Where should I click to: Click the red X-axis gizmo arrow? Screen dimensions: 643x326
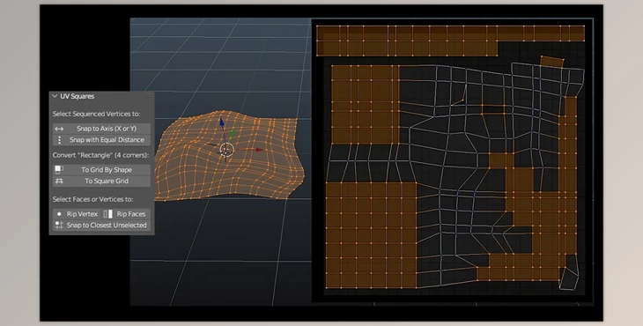(259, 150)
